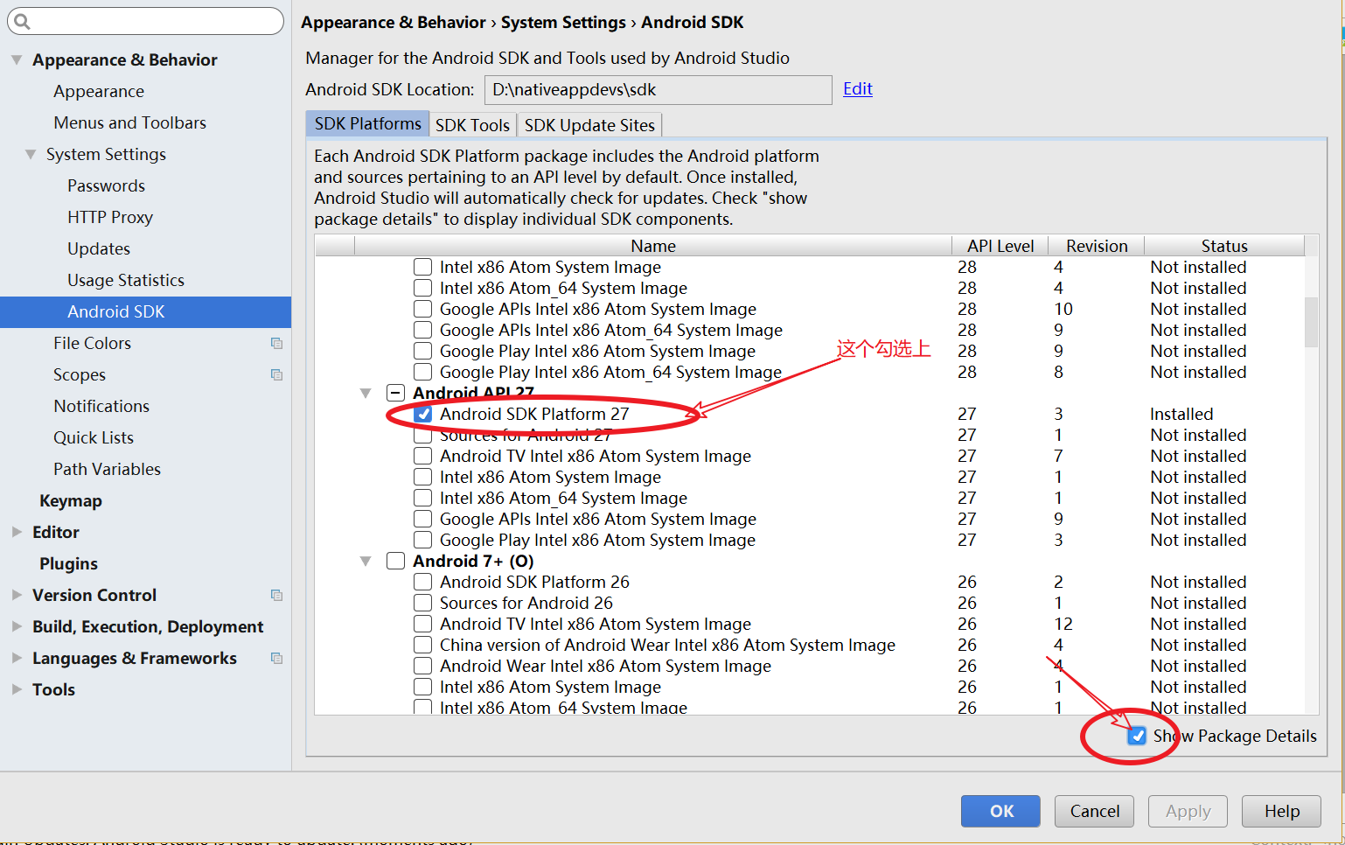Check China version of Android Wear image
Image resolution: width=1345 pixels, height=845 pixels.
pyautogui.click(x=423, y=645)
